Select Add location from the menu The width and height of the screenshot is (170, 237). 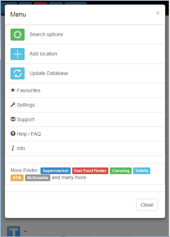pyautogui.click(x=85, y=54)
